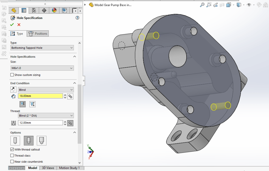Click the red X to cancel

[x=18, y=24]
